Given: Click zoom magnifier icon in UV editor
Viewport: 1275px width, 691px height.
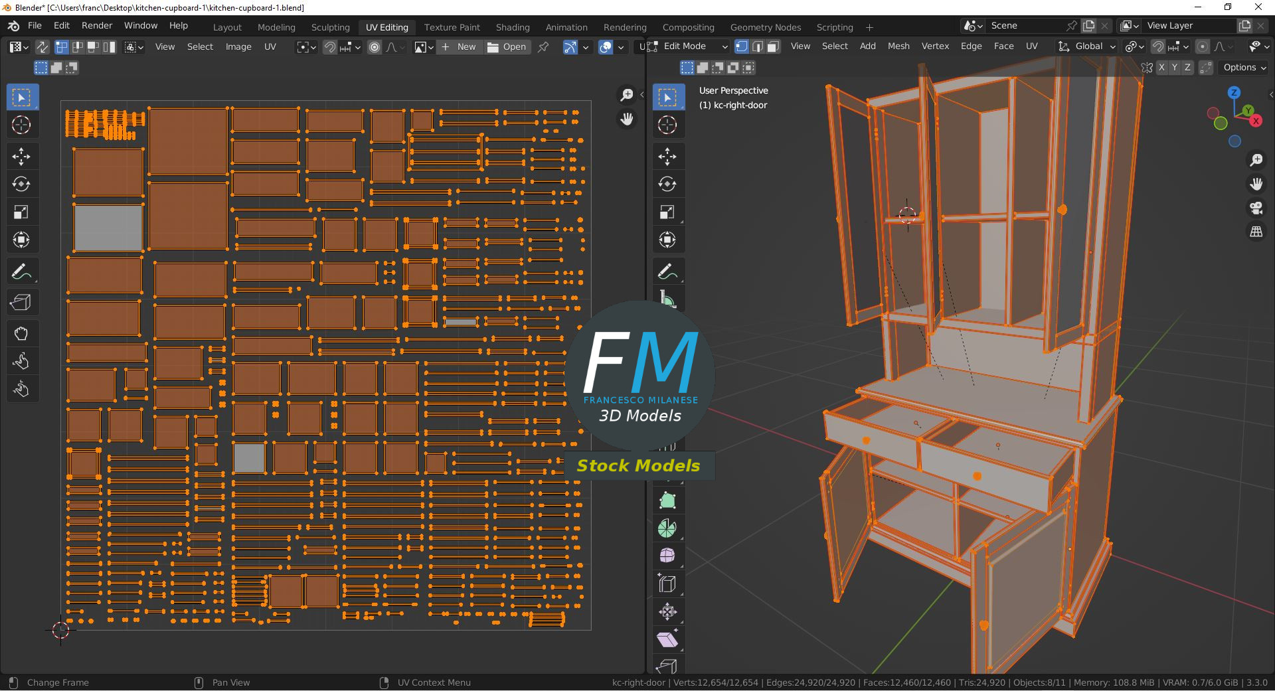Looking at the screenshot, I should coord(626,96).
